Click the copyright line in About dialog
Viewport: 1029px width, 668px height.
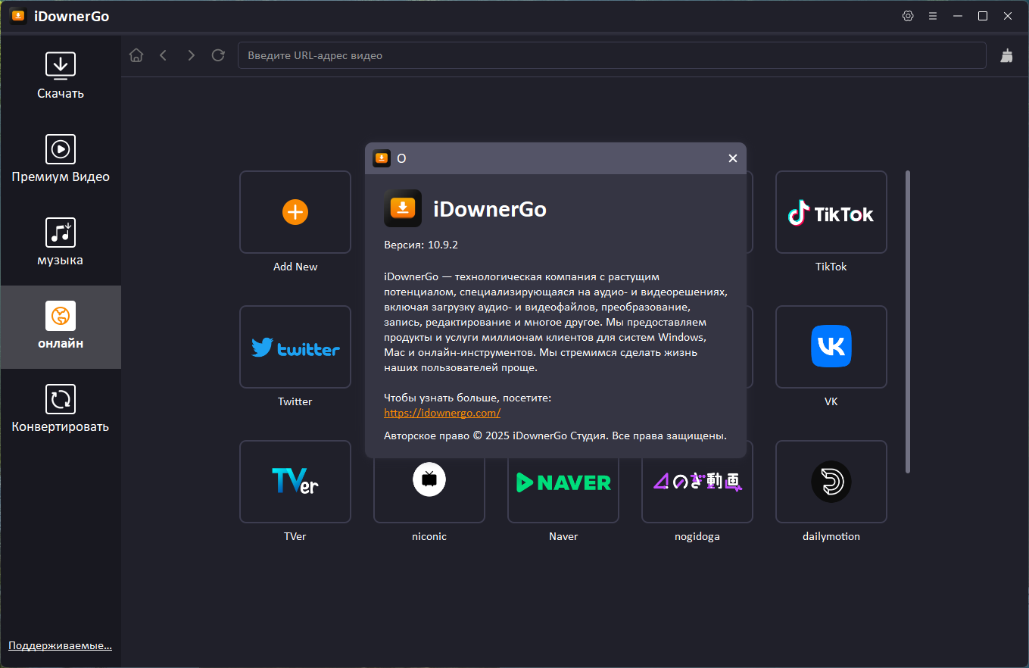[555, 435]
